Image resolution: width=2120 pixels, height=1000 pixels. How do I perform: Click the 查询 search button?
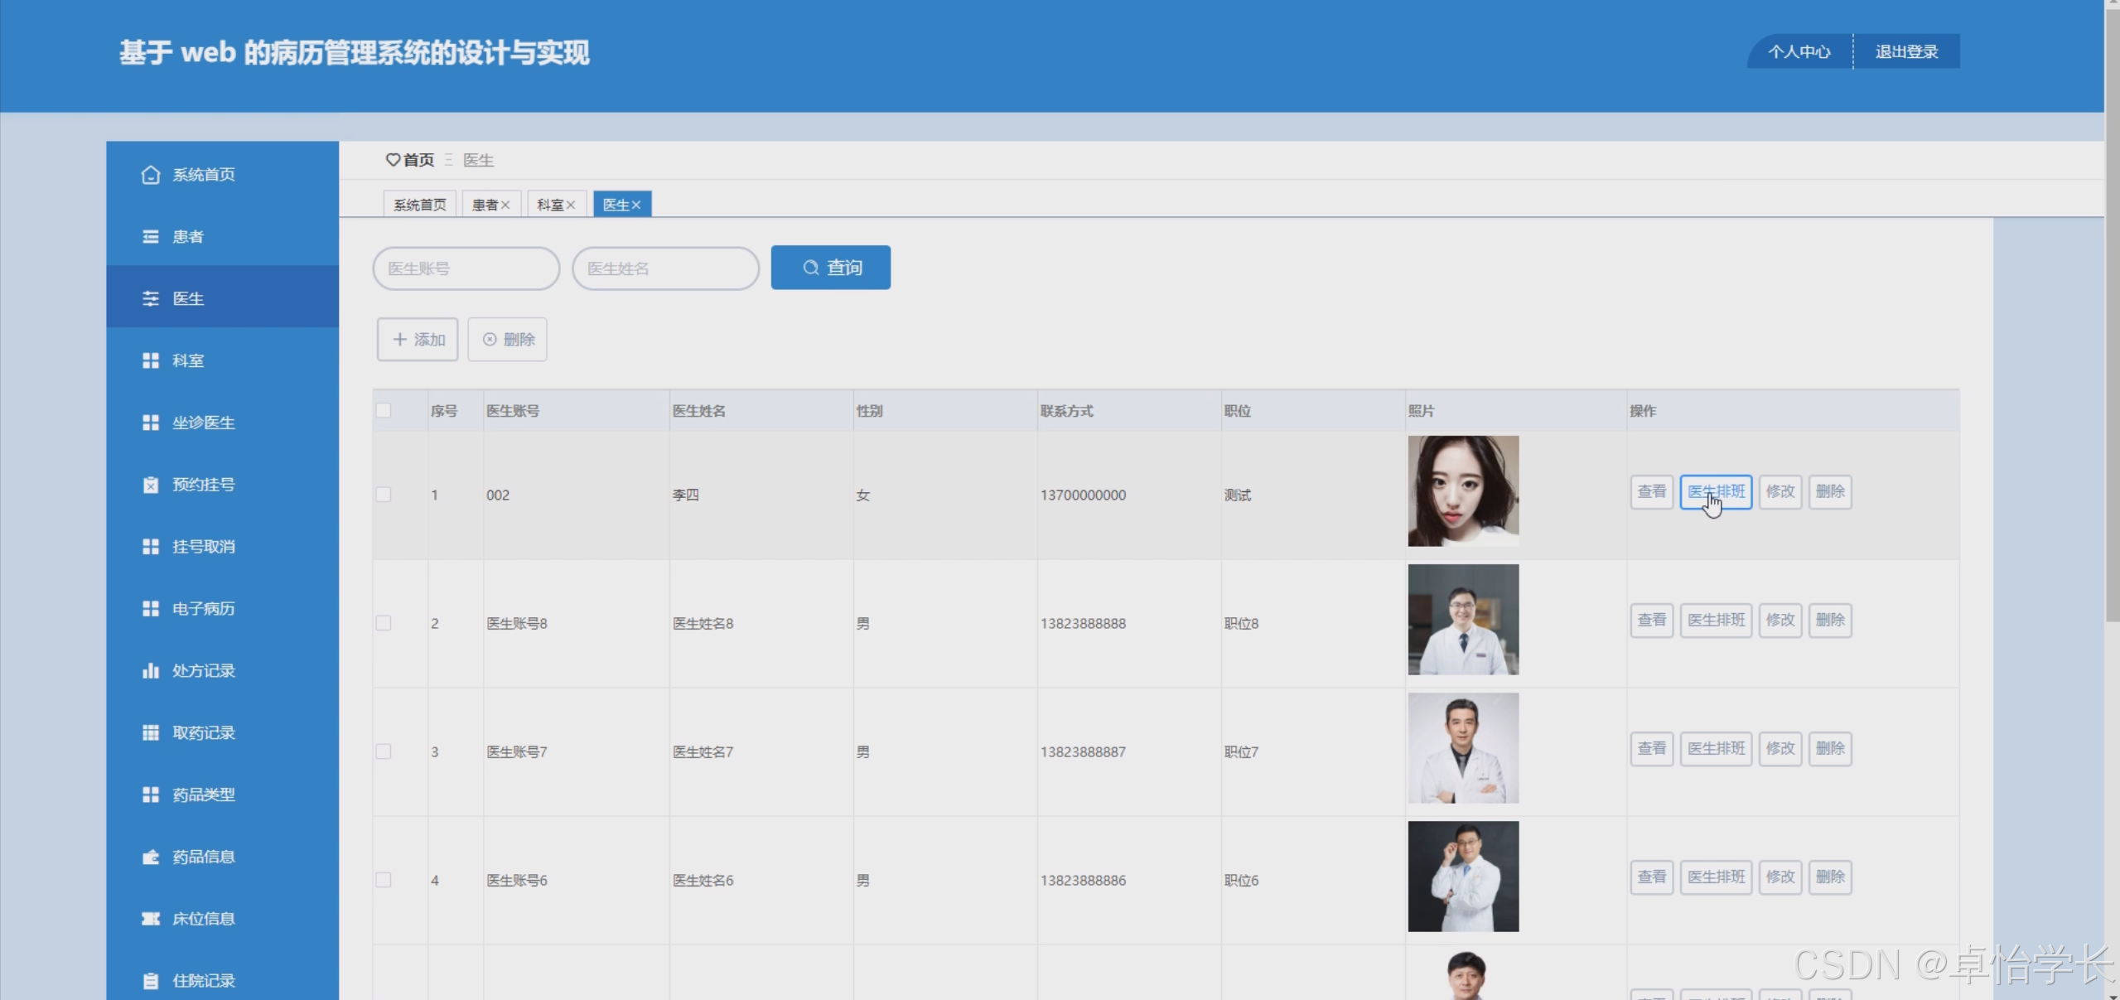(830, 268)
